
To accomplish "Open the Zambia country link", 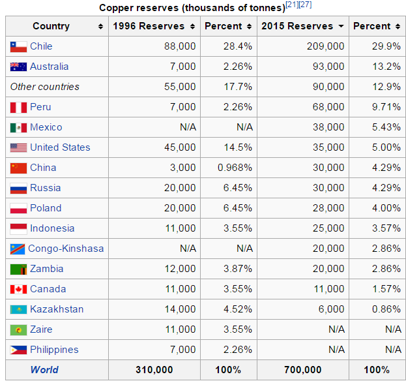I will [47, 269].
